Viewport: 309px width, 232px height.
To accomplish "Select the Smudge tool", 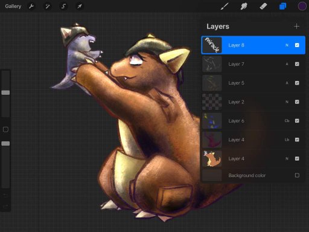I will [244, 6].
